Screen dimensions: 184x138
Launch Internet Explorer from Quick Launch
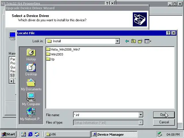tap(30, 134)
